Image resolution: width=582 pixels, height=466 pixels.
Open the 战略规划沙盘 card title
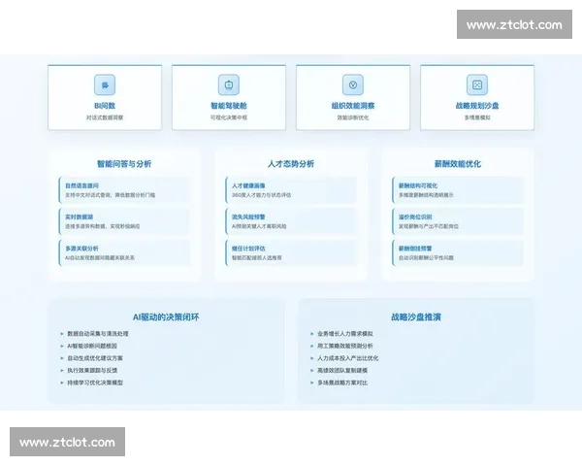tap(477, 106)
